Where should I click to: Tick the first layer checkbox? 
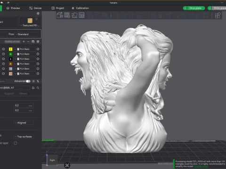pyautogui.click(x=16, y=143)
